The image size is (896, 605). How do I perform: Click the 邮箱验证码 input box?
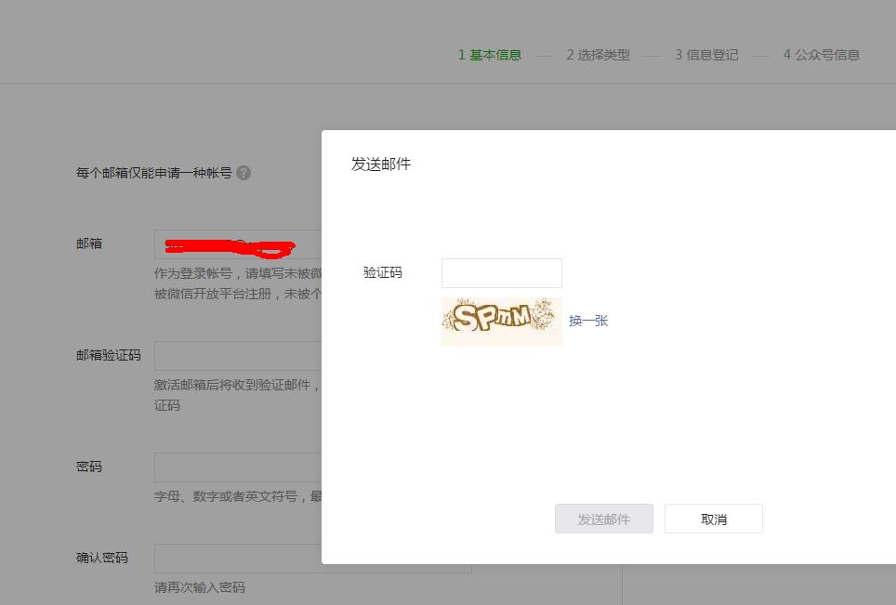(237, 355)
